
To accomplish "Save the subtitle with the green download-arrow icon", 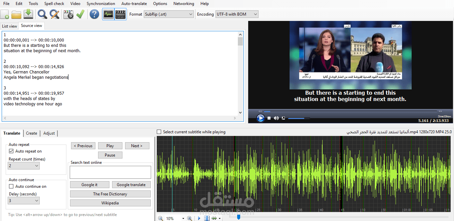I will click(x=29, y=14).
